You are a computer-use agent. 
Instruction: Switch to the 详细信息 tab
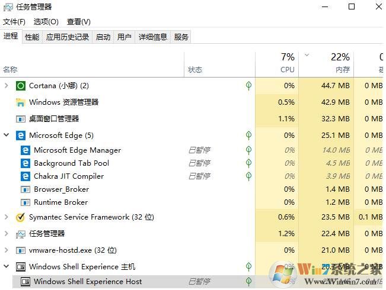tap(153, 37)
